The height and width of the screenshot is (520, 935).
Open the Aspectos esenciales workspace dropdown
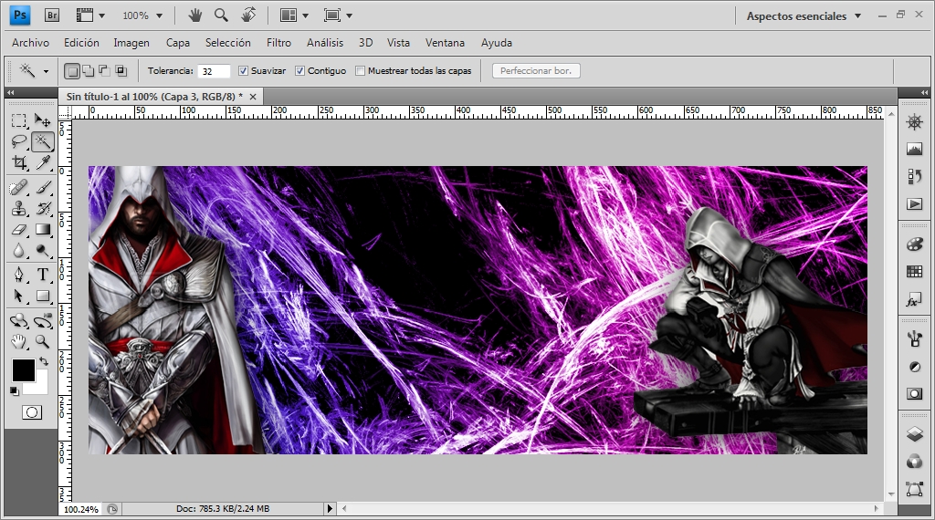pyautogui.click(x=804, y=16)
